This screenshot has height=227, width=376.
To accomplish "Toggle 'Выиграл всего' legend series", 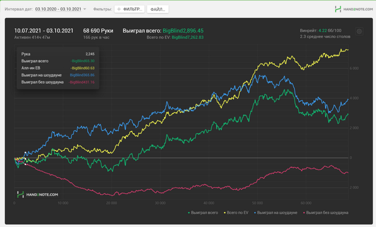I will click(203, 213).
